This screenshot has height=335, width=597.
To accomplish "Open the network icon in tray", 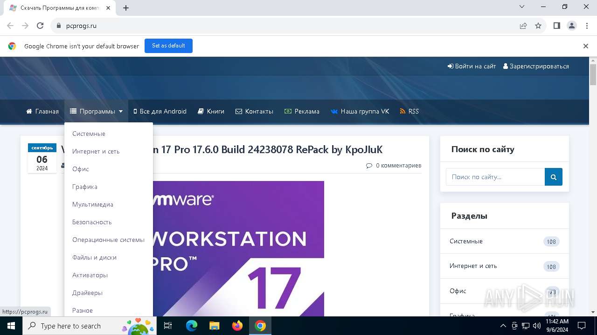I will tap(526, 326).
